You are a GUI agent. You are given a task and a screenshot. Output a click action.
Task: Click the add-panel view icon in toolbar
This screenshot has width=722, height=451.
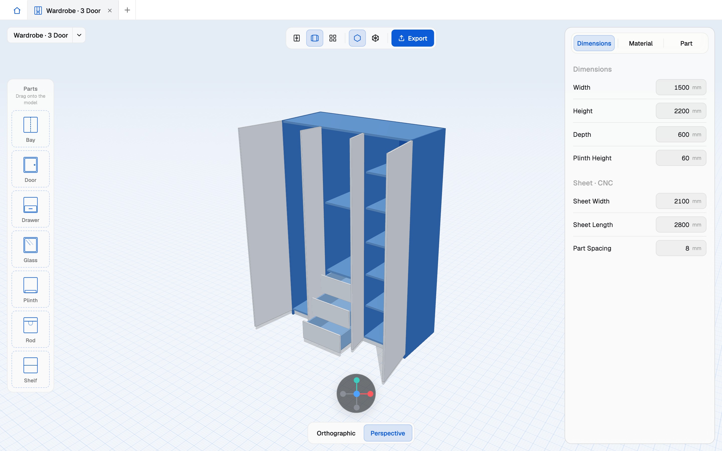(297, 38)
